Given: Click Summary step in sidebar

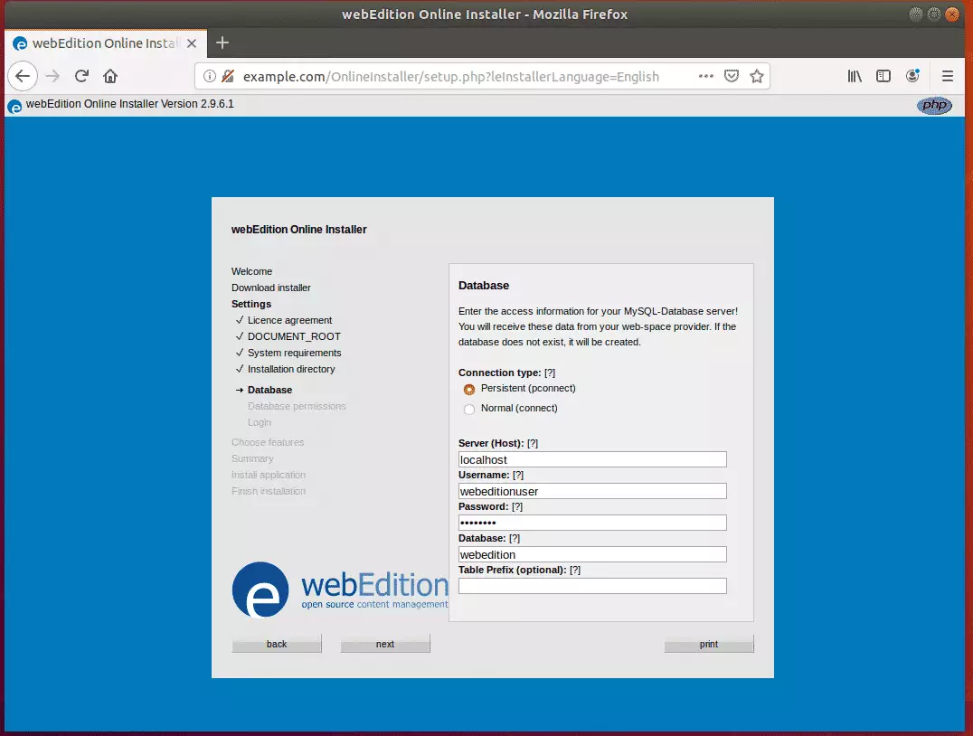Looking at the screenshot, I should [x=252, y=458].
